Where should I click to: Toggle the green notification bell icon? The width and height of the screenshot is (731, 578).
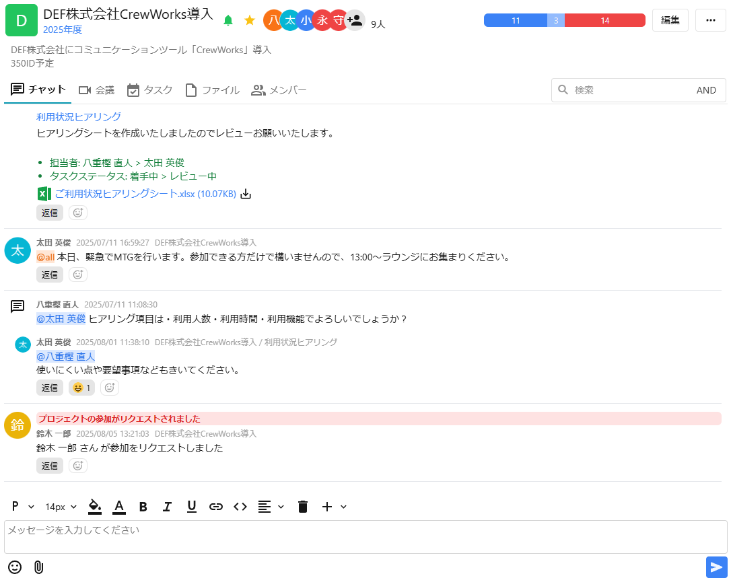pos(228,20)
